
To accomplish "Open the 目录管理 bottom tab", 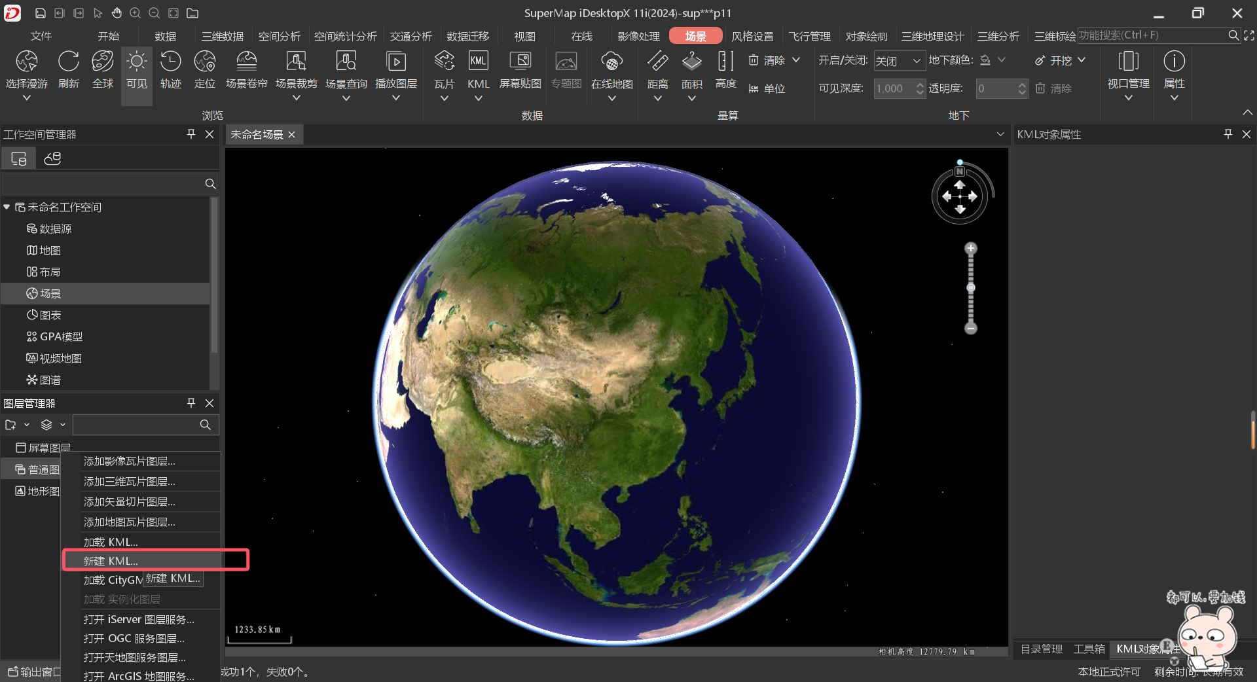I will click(x=1042, y=649).
